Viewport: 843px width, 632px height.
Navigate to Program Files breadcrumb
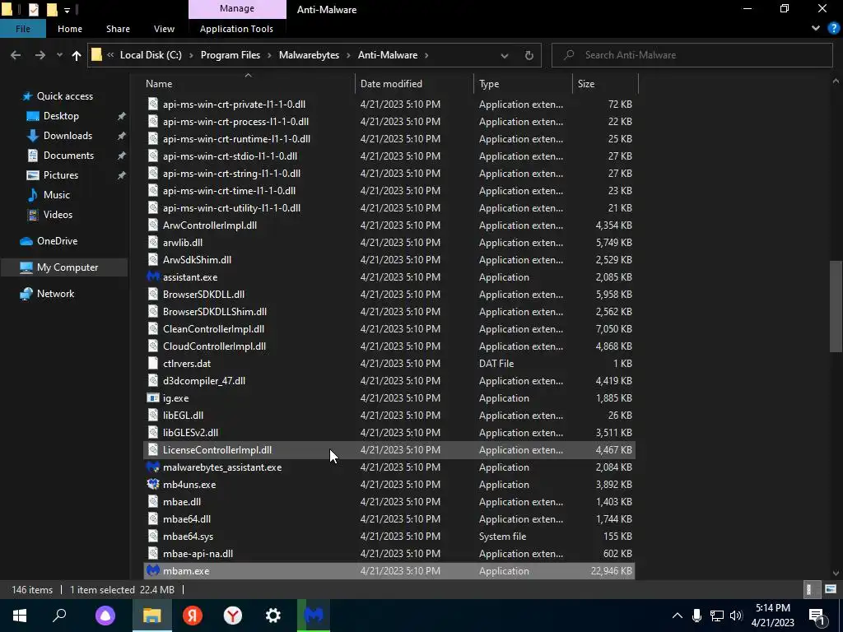[x=231, y=55]
